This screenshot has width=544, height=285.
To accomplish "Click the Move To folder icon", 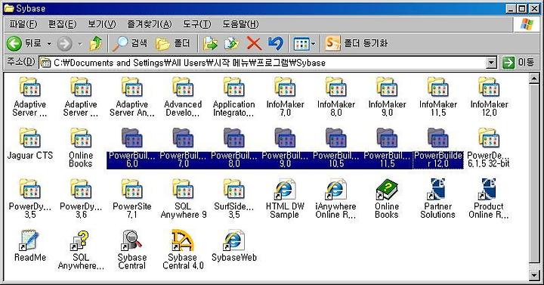I will click(x=210, y=44).
